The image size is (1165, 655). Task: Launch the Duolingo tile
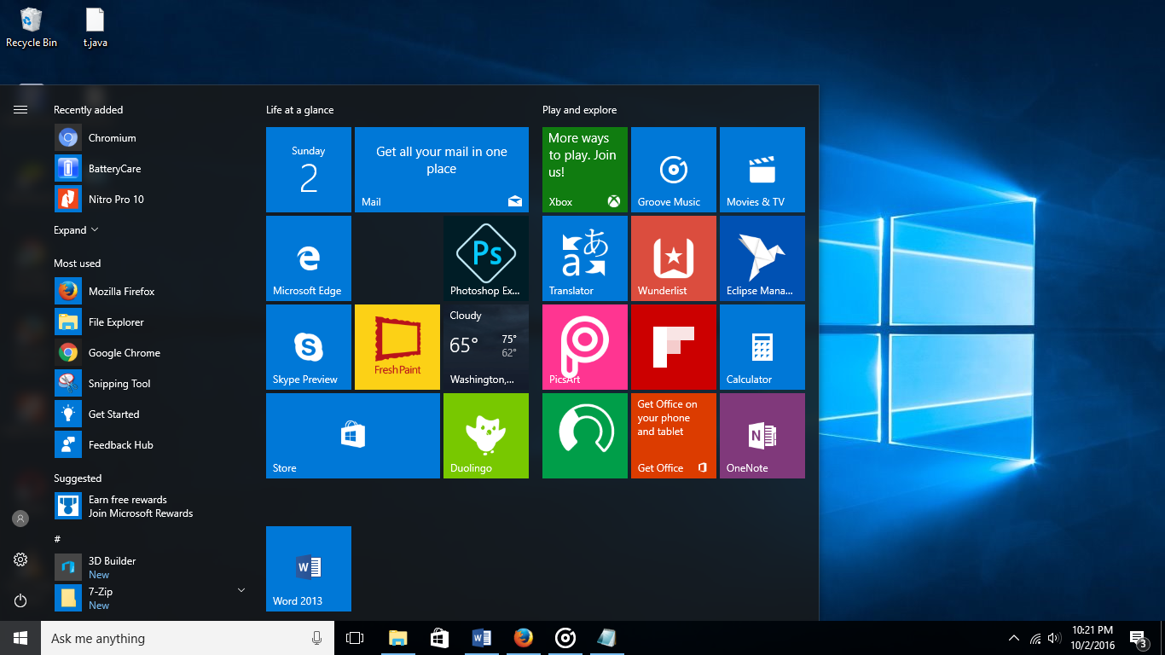tap(486, 436)
